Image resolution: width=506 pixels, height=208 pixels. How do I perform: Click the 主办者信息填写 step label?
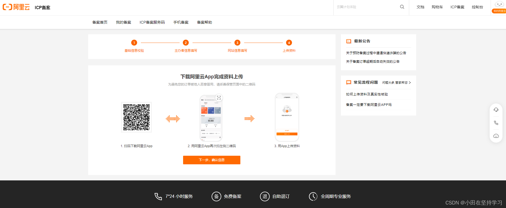(186, 51)
